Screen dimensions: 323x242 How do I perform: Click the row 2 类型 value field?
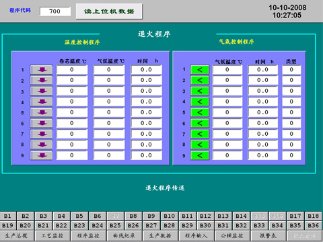coord(291,80)
